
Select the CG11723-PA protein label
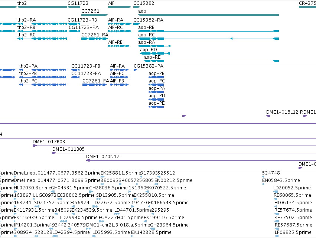pos(86,74)
